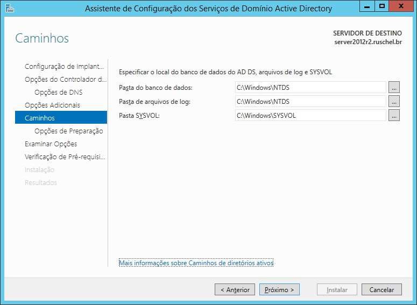Browse for the SYSVOL folder path
This screenshot has width=417, height=305.
pos(394,116)
